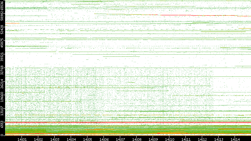Select the 65536 port axis label
This screenshot has height=141, width=251.
(2, 5)
